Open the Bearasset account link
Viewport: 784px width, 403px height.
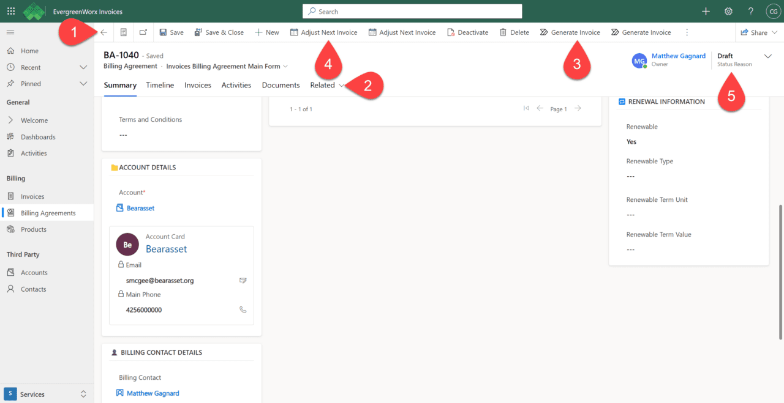(x=140, y=208)
